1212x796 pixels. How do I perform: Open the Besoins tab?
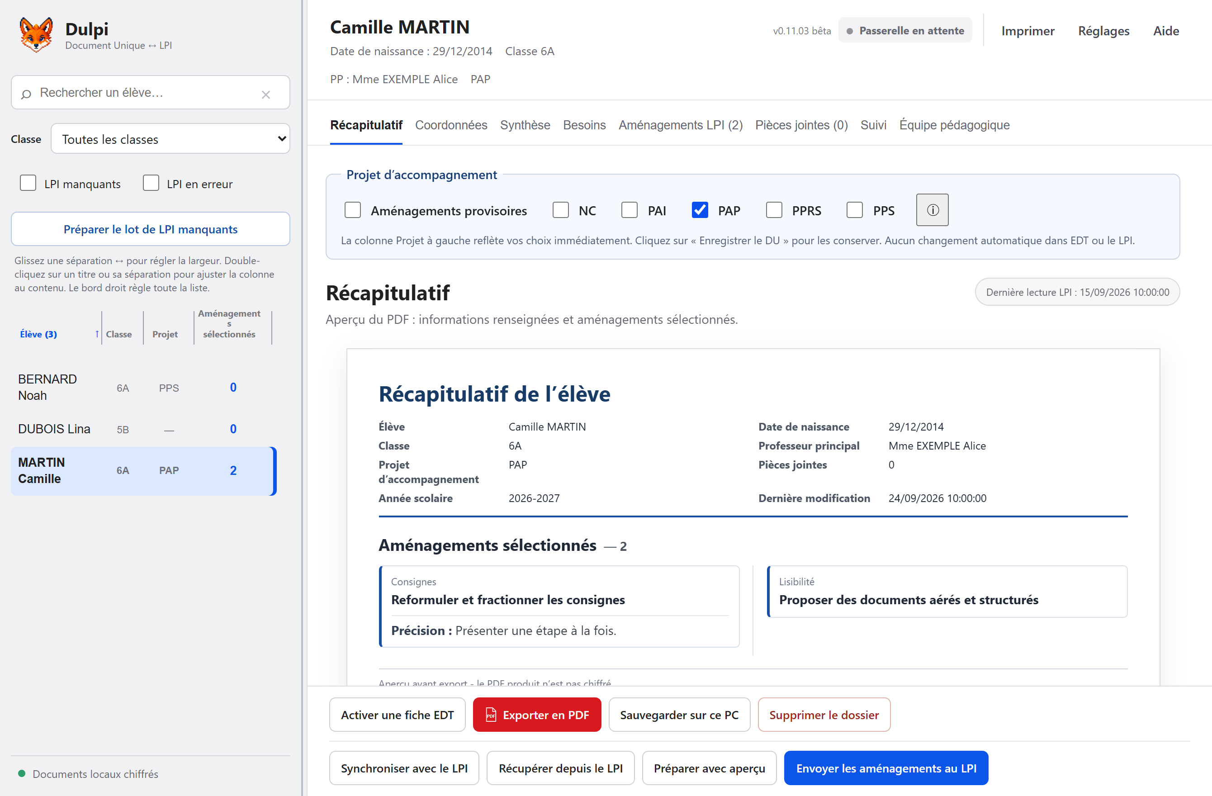584,125
